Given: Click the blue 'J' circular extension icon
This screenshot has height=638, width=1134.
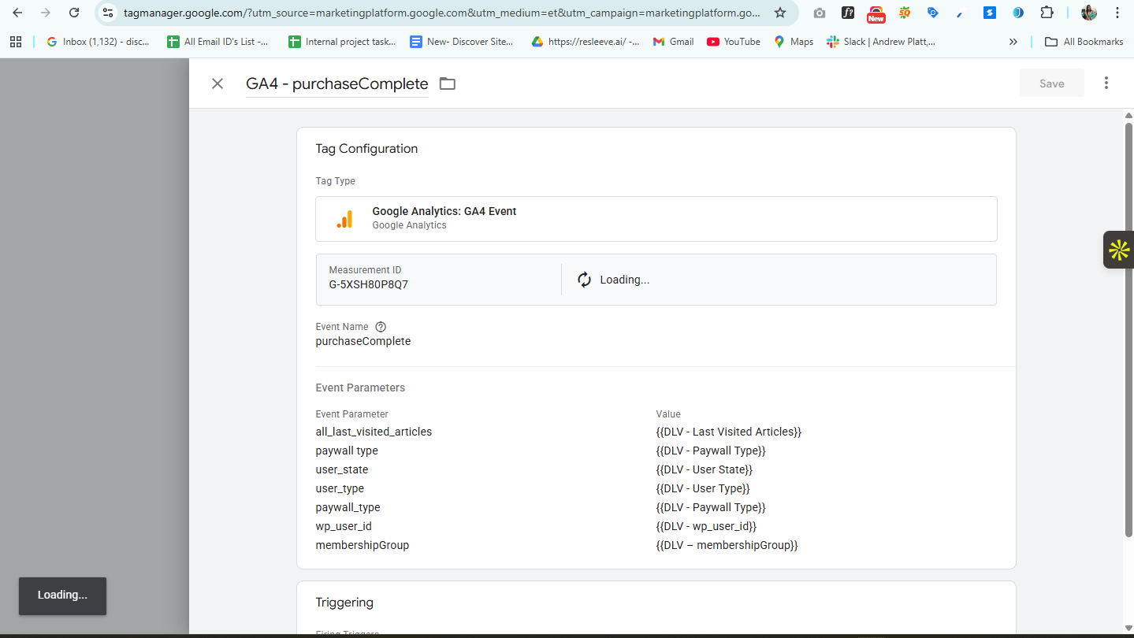Looking at the screenshot, I should (x=1018, y=13).
